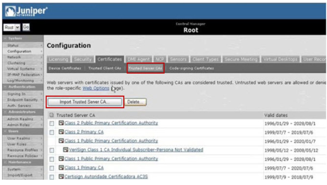The height and width of the screenshot is (185, 327).
Task: Expand the Status submenu arrow
Action: [x=41, y=45]
